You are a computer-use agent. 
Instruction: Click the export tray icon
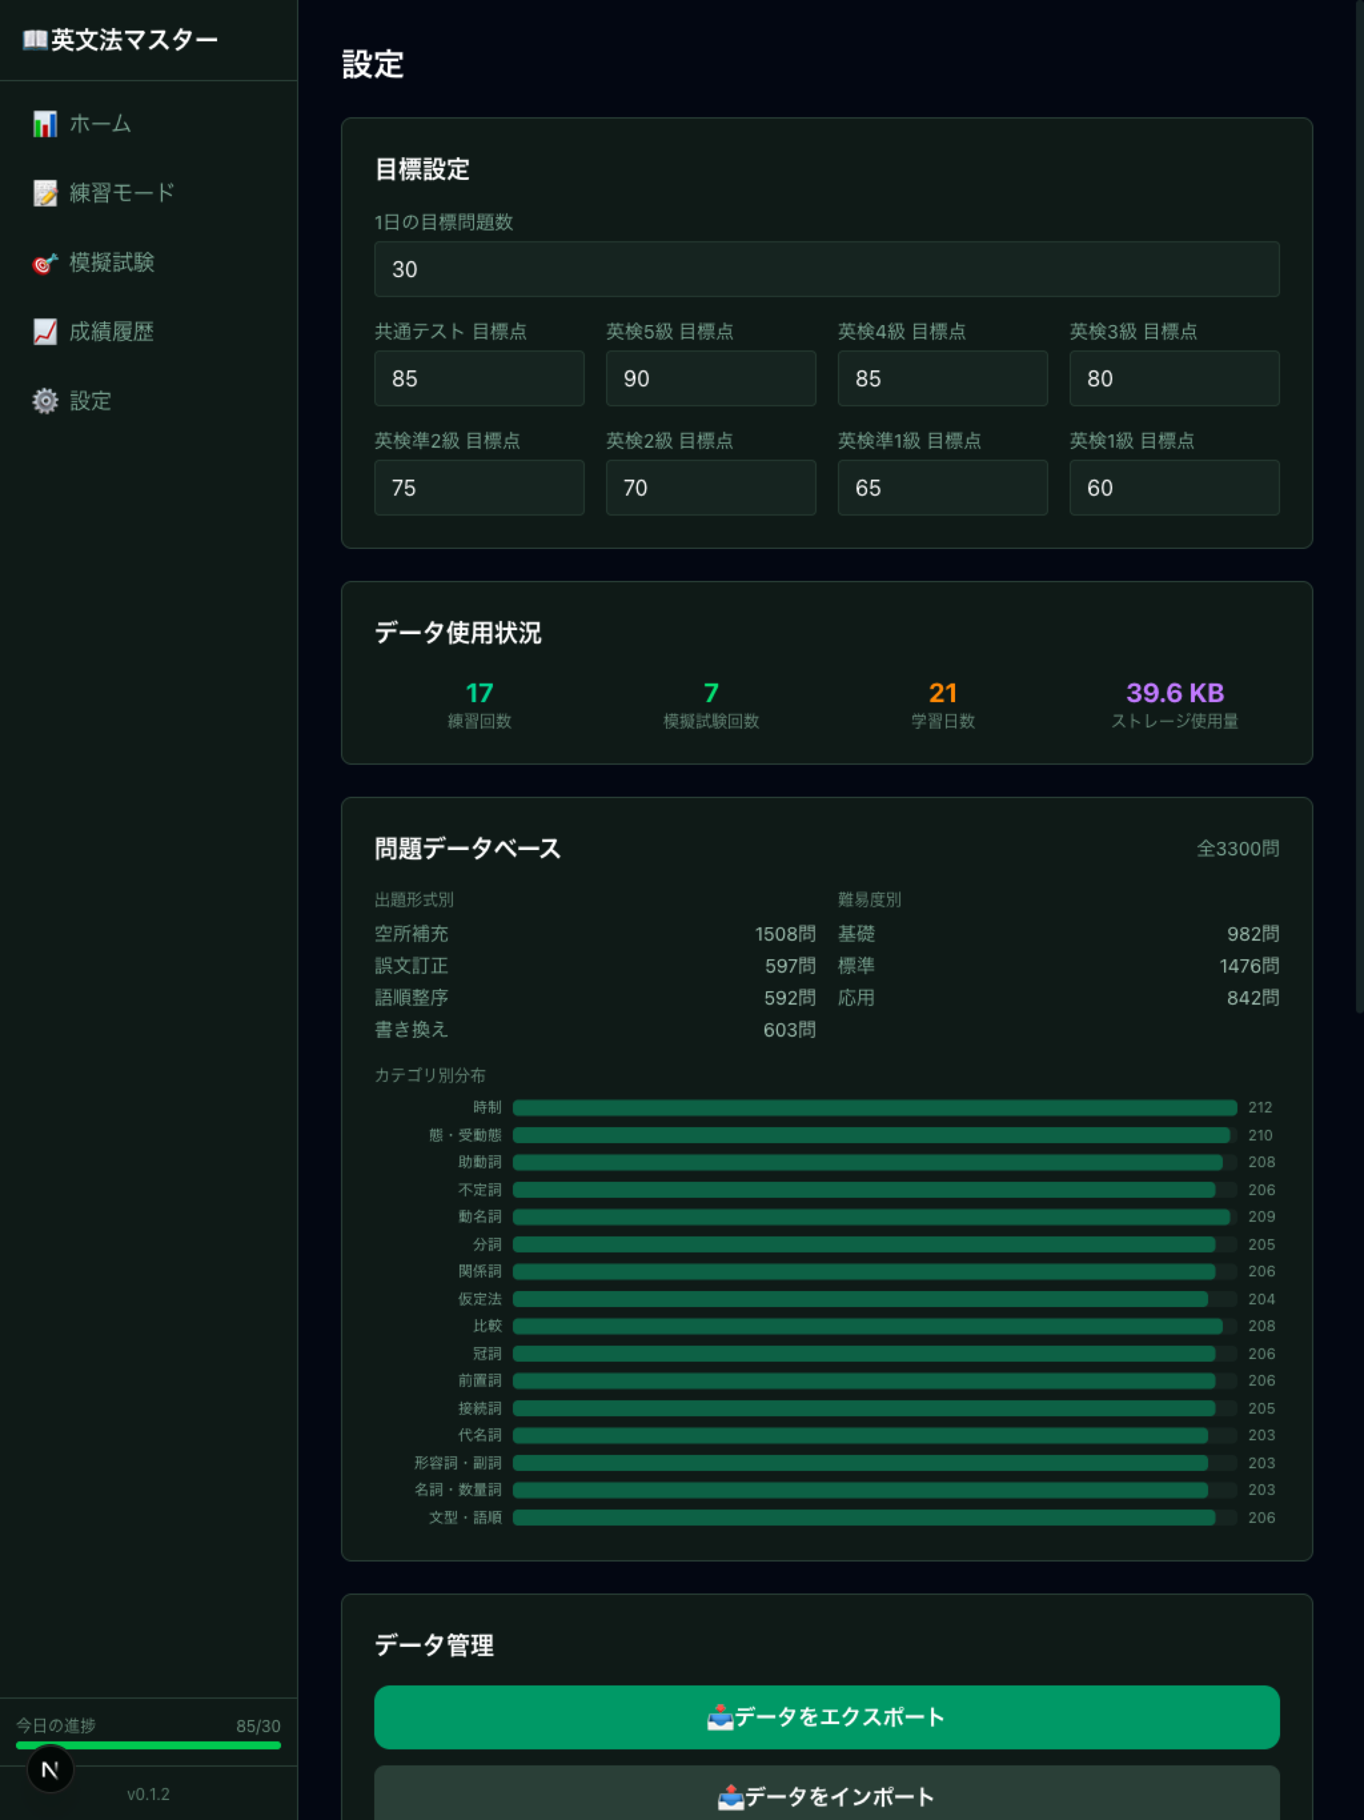[720, 1717]
